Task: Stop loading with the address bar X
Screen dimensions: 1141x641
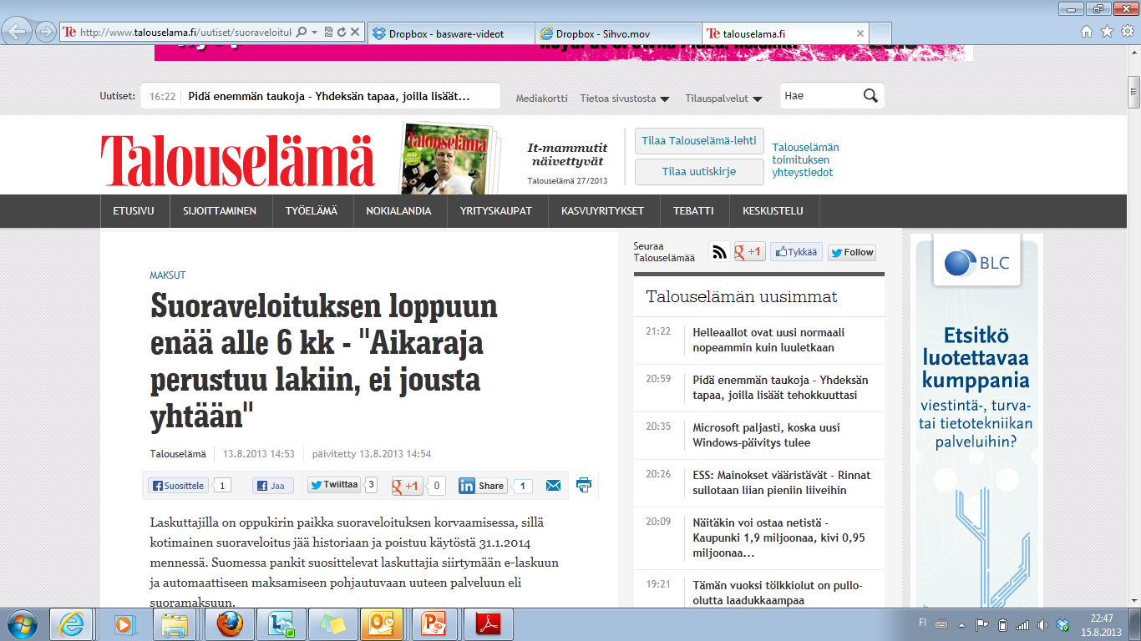Action: pyautogui.click(x=355, y=33)
